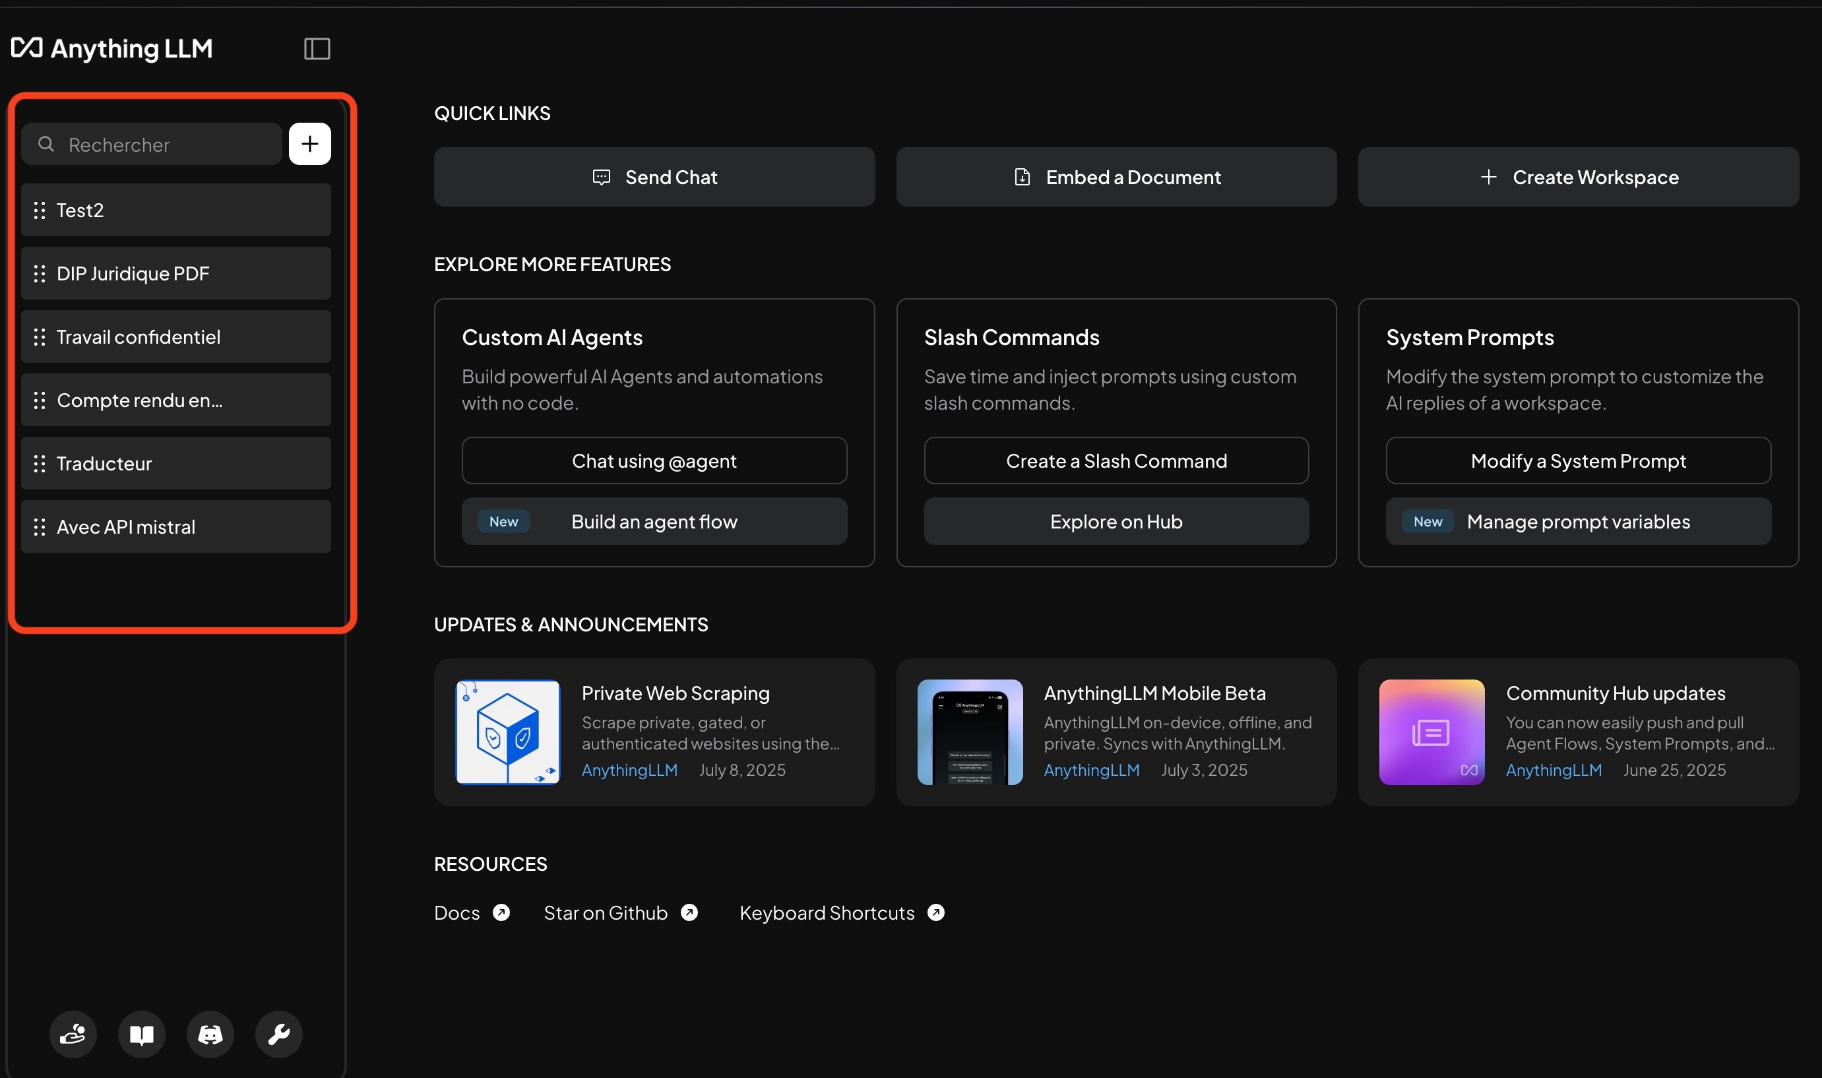This screenshot has height=1078, width=1822.
Task: Select the Traducteur workspace
Action: coord(175,462)
